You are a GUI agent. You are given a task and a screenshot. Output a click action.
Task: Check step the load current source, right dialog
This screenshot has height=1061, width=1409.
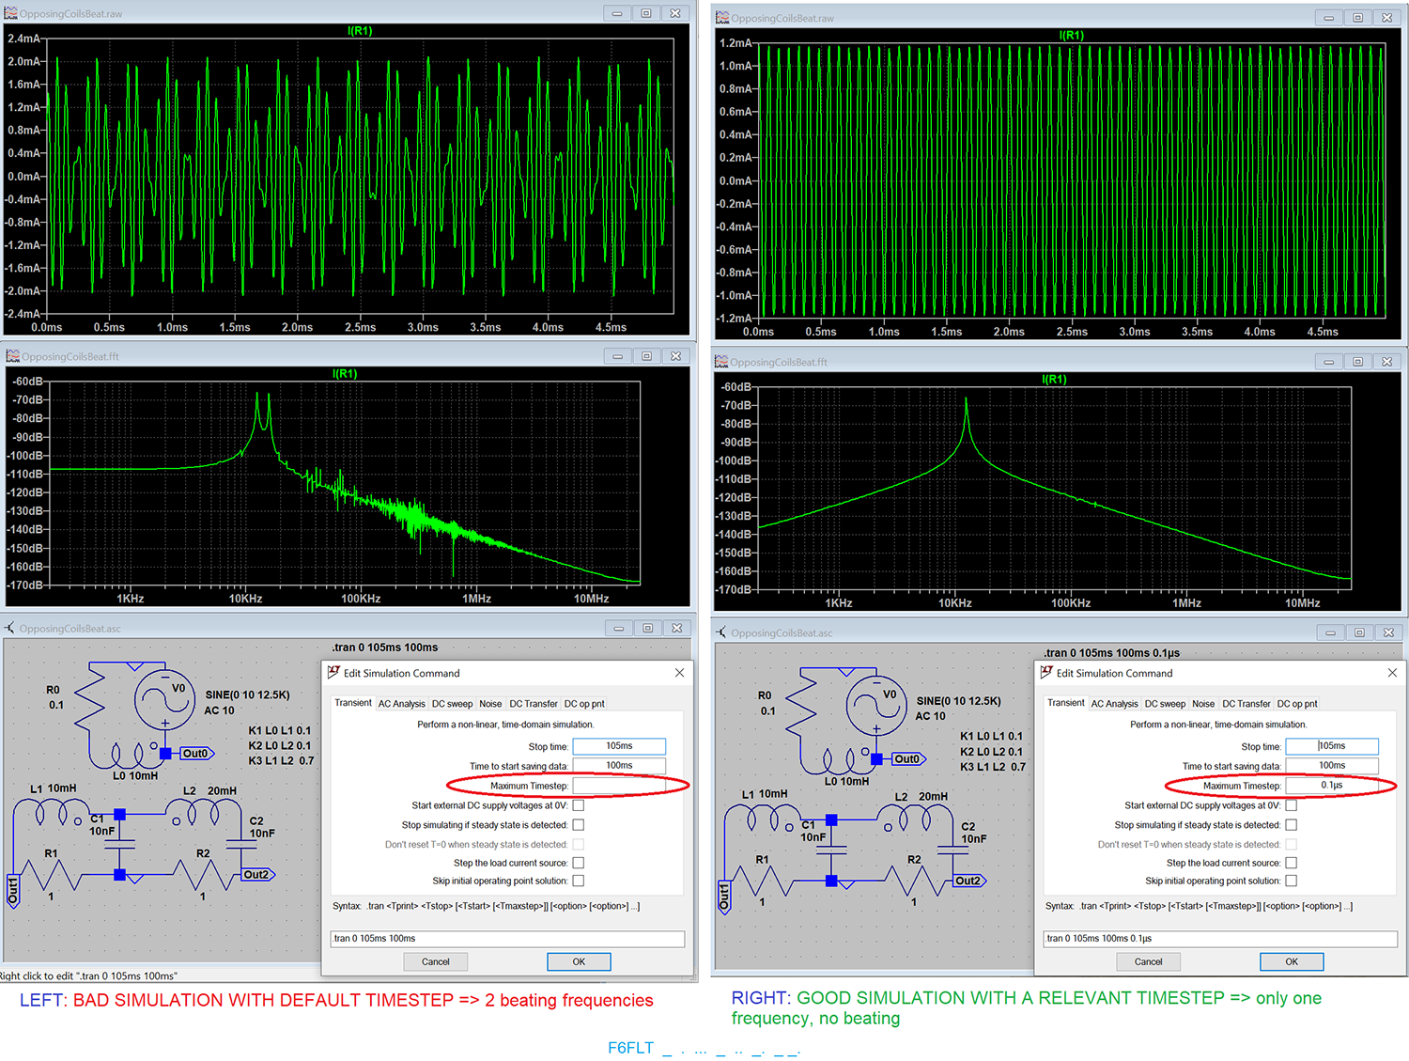(1292, 863)
